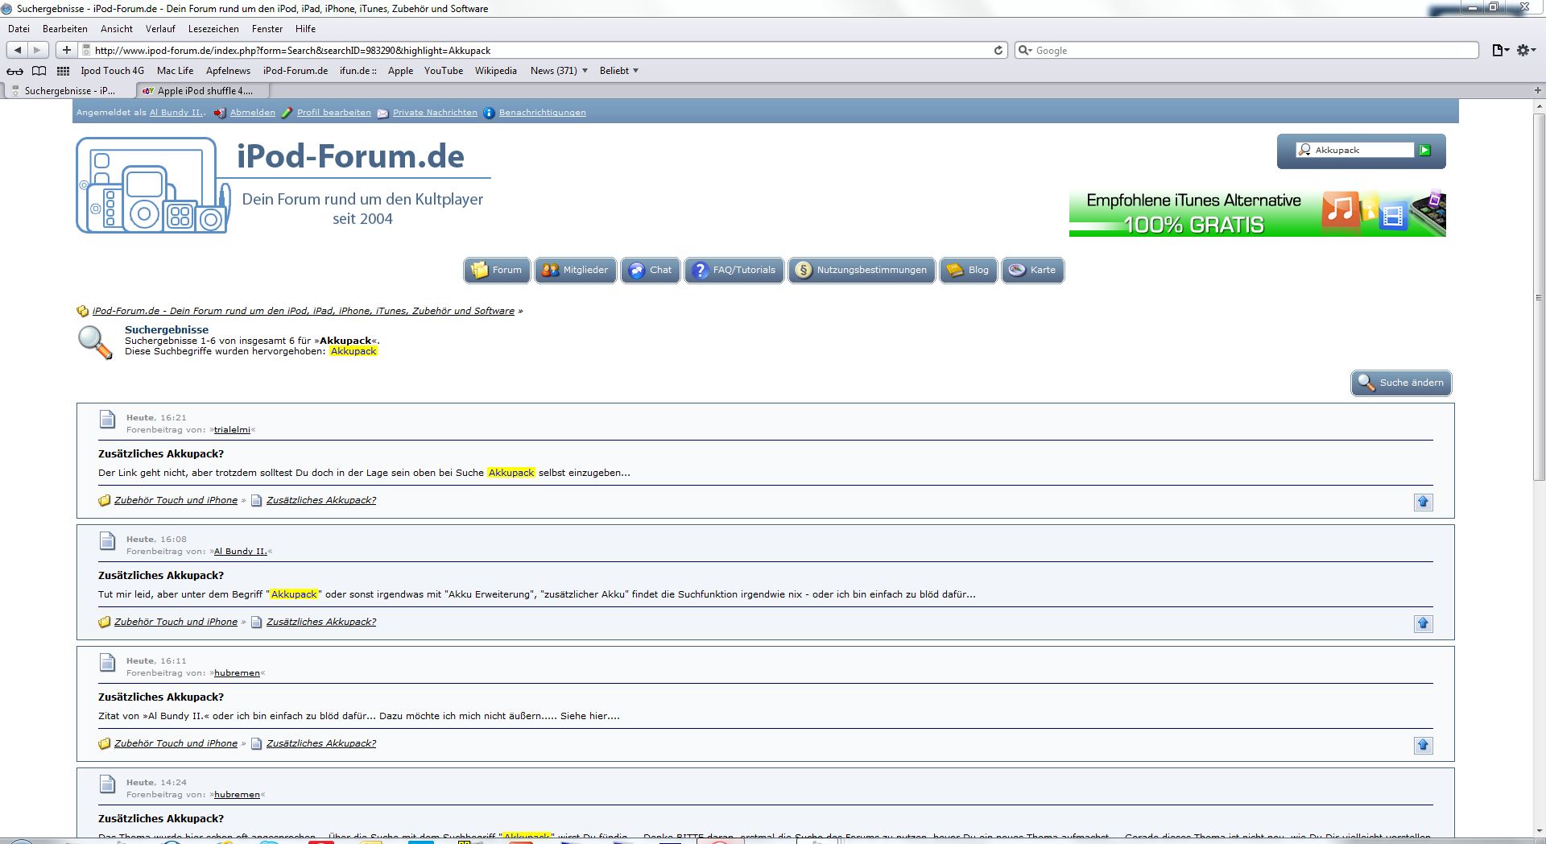Show all bookmarks with the book icon
Screen dimensions: 1546x844
pos(39,71)
